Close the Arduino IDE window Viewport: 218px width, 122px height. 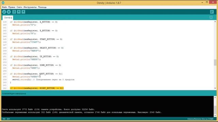pyautogui.click(x=213, y=2)
